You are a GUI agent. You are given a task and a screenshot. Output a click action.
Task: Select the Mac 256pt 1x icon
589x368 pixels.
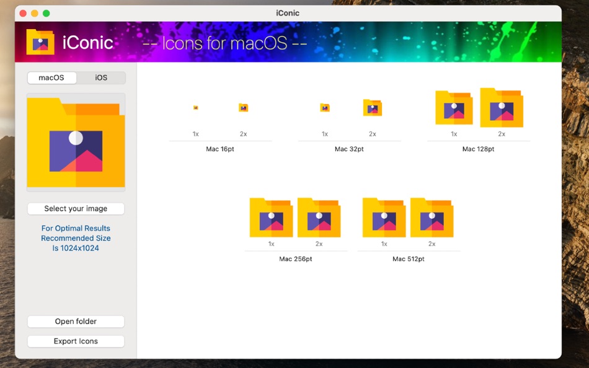tap(271, 217)
